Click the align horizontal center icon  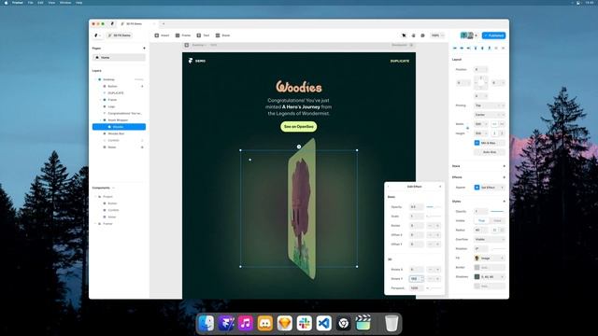[462, 49]
